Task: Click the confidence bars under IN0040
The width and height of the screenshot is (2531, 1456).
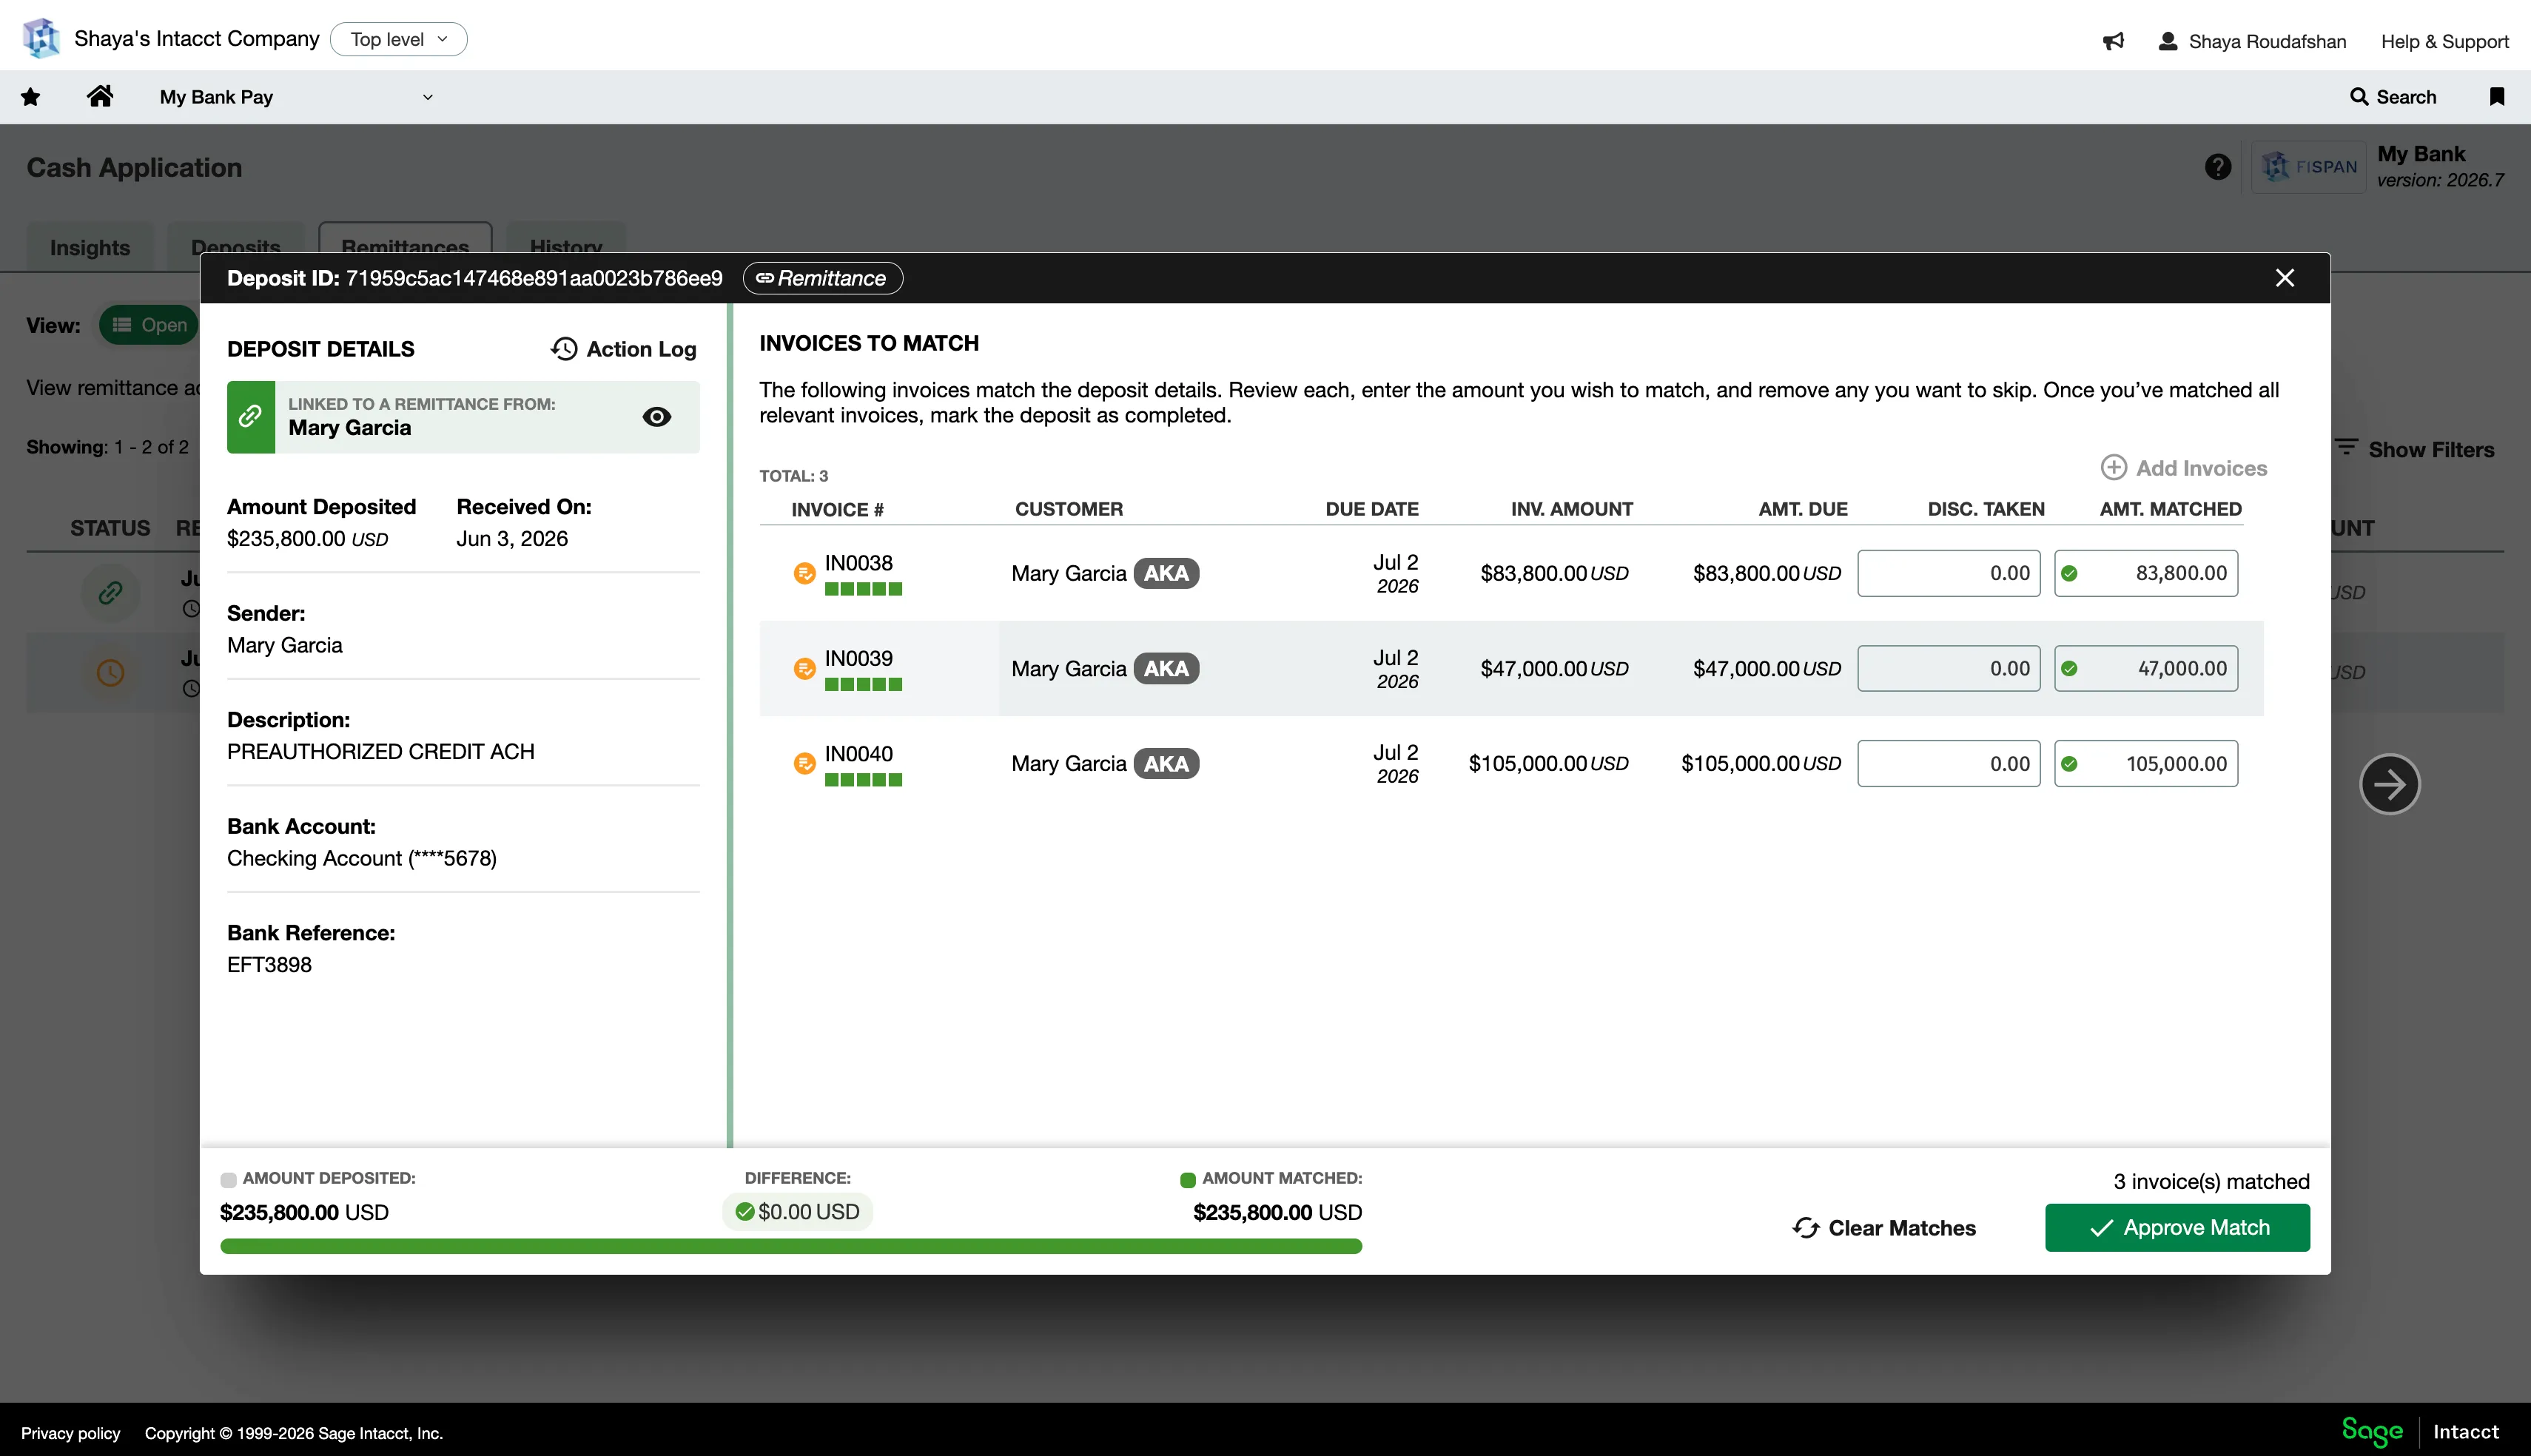Action: pyautogui.click(x=863, y=780)
